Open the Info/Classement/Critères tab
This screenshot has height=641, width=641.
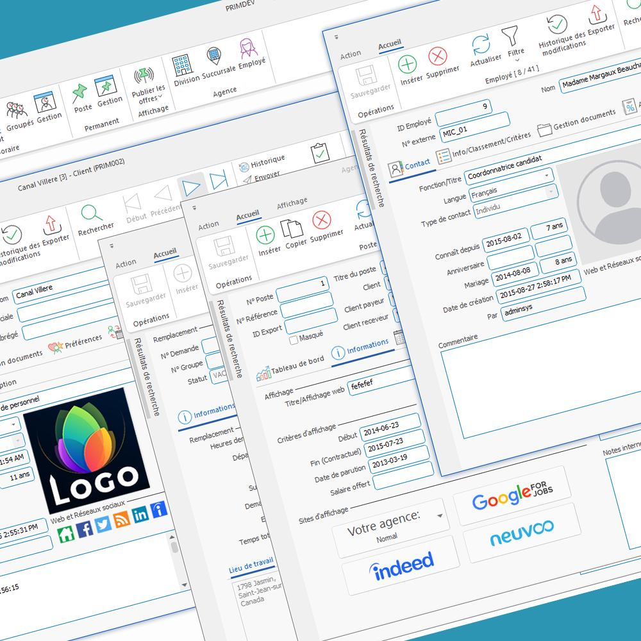coord(483,148)
